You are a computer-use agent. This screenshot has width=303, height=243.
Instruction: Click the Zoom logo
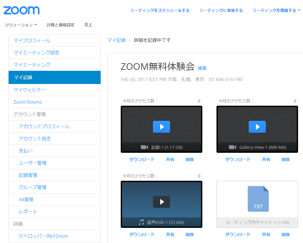click(21, 10)
